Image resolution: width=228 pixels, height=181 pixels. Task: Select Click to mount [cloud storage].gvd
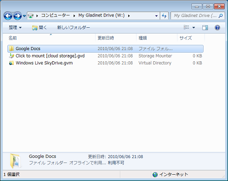[x=50, y=55]
